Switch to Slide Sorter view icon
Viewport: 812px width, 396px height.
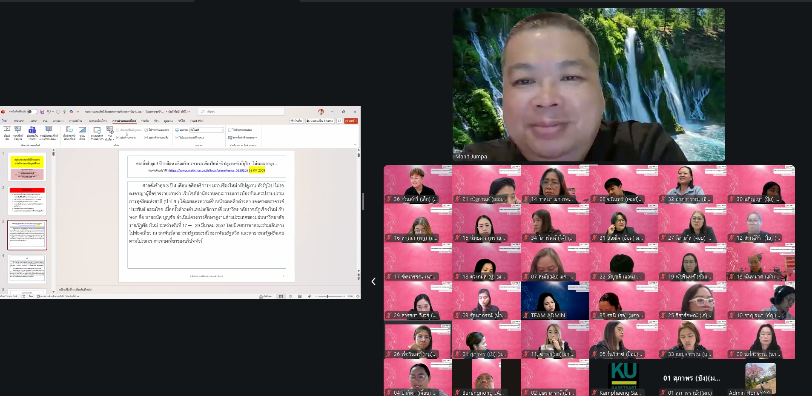point(290,296)
